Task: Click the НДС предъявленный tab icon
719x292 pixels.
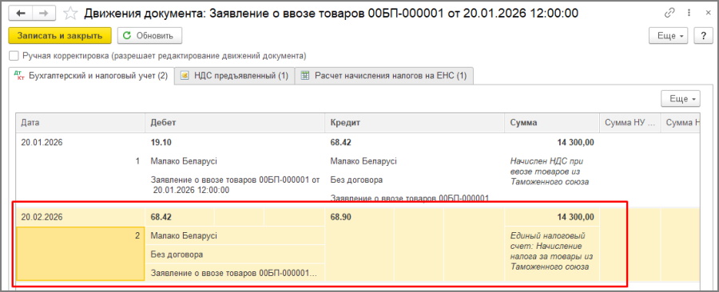Action: [185, 76]
